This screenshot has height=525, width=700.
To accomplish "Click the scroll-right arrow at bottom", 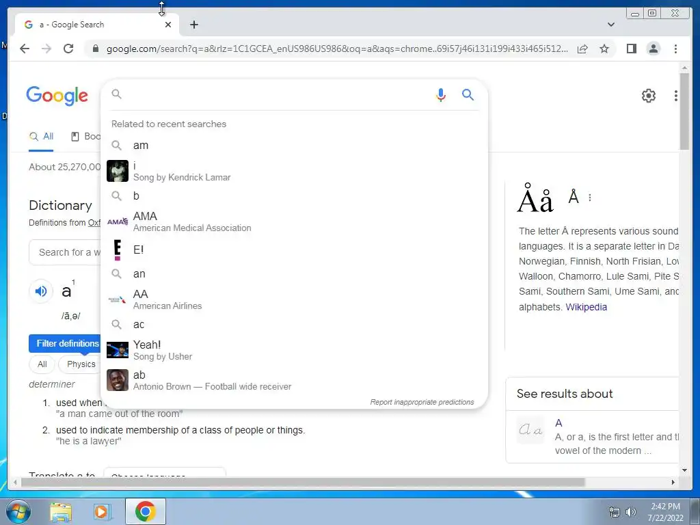I will pos(673,482).
